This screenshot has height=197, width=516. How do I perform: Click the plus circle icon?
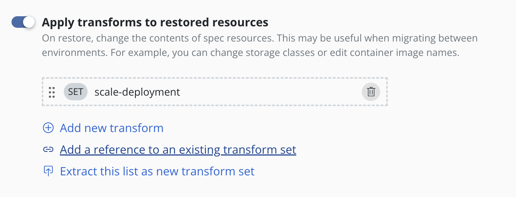(48, 128)
